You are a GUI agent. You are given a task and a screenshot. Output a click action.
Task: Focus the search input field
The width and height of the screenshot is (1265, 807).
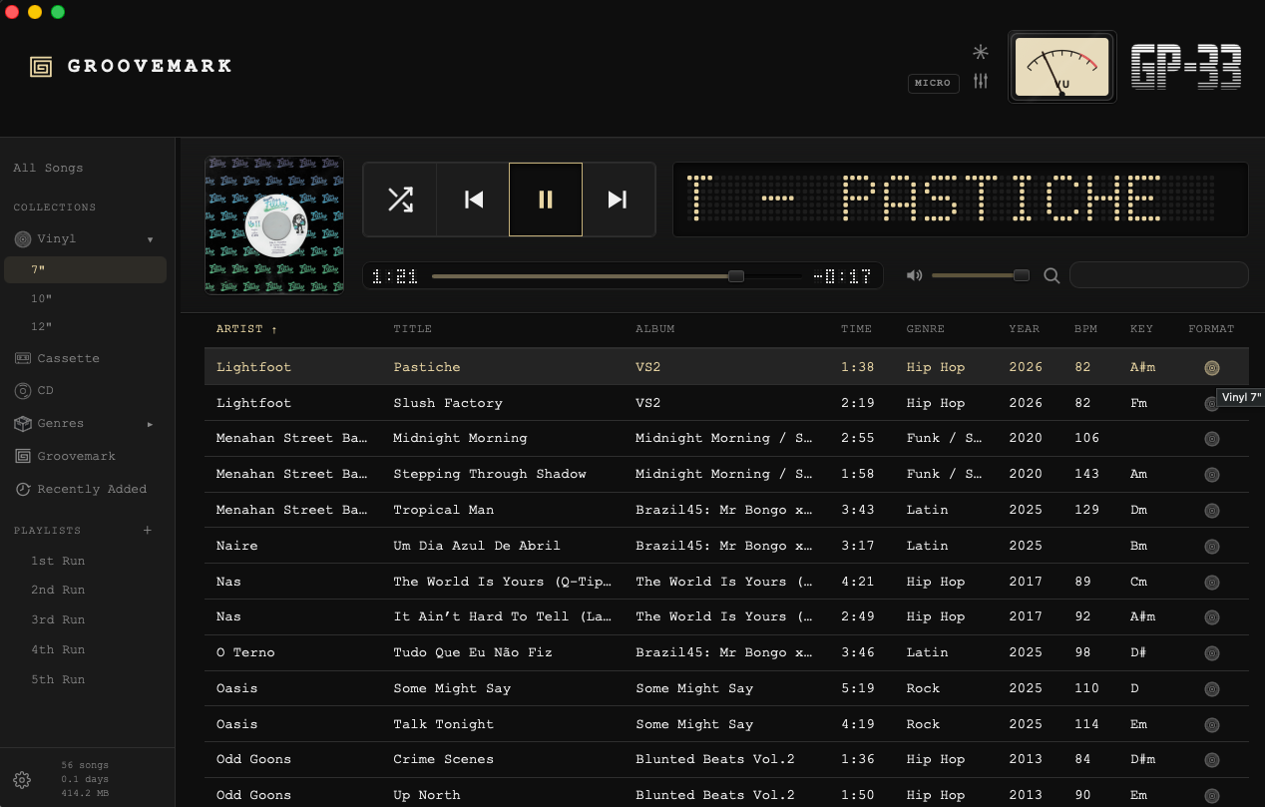click(x=1159, y=274)
